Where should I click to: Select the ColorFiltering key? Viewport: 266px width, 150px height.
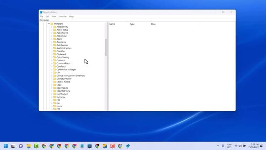point(63,57)
